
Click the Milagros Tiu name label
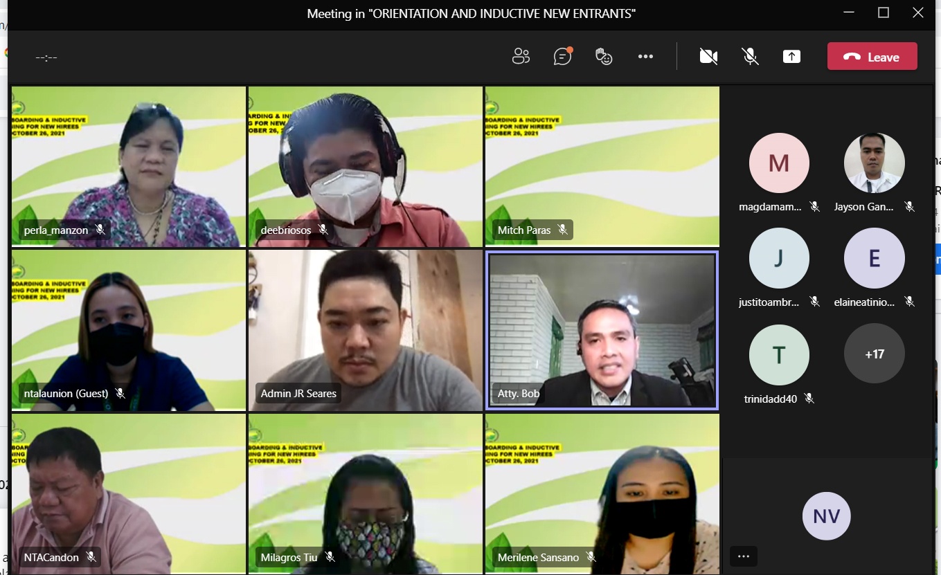point(289,557)
